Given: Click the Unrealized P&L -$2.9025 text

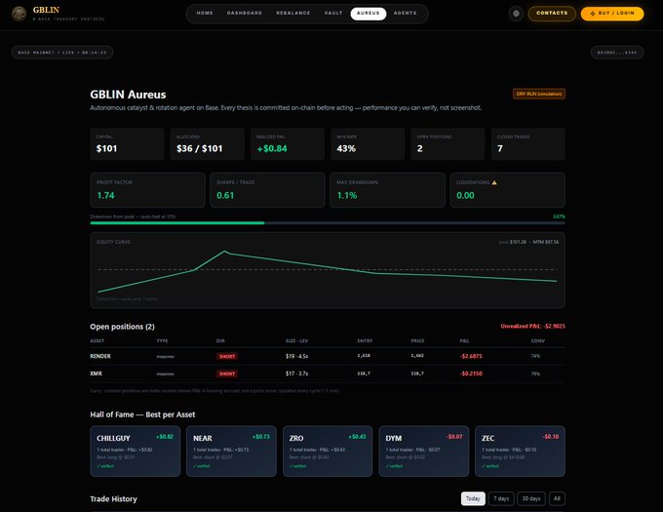Looking at the screenshot, I should point(532,326).
